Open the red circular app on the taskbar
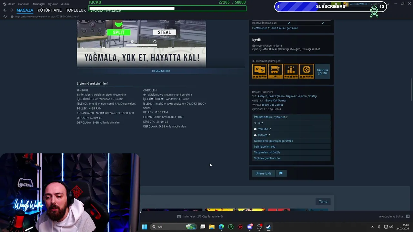413x232 pixels. point(240,227)
